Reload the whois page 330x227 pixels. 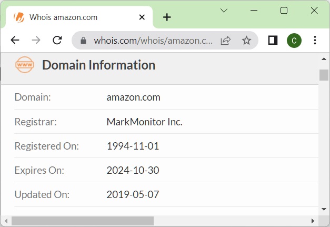click(57, 41)
